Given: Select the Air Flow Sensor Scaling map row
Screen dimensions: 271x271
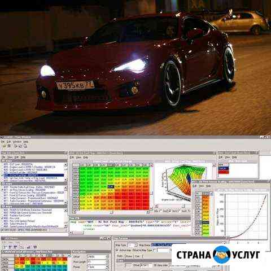Looking at the screenshot, I should 24,190.
